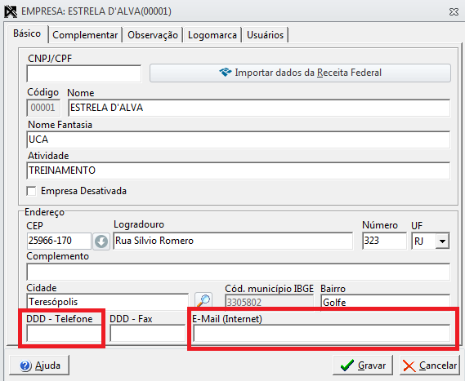Screen dimensions: 465x381
Task: Switch to the Complementar tab
Action: pyautogui.click(x=85, y=35)
